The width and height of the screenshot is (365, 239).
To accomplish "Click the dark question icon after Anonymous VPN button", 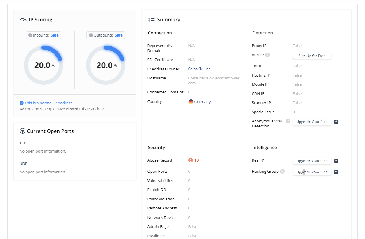I will pos(336,122).
